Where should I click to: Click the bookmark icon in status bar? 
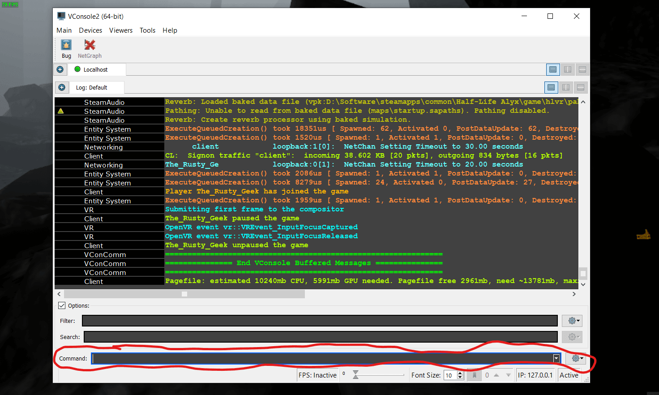pos(474,375)
